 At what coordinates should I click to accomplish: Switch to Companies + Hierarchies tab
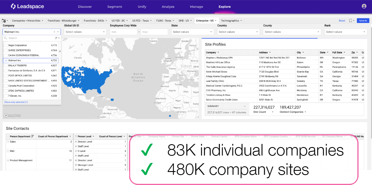(x=28, y=21)
